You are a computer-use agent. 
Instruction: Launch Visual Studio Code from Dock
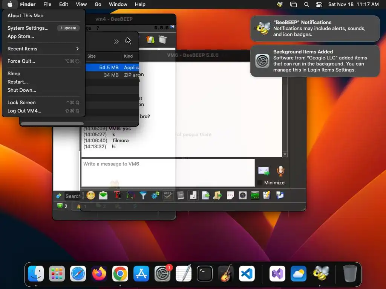(247, 273)
